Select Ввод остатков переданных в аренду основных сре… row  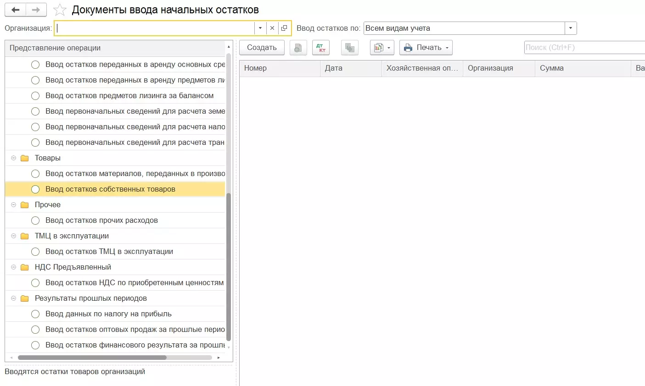point(115,65)
